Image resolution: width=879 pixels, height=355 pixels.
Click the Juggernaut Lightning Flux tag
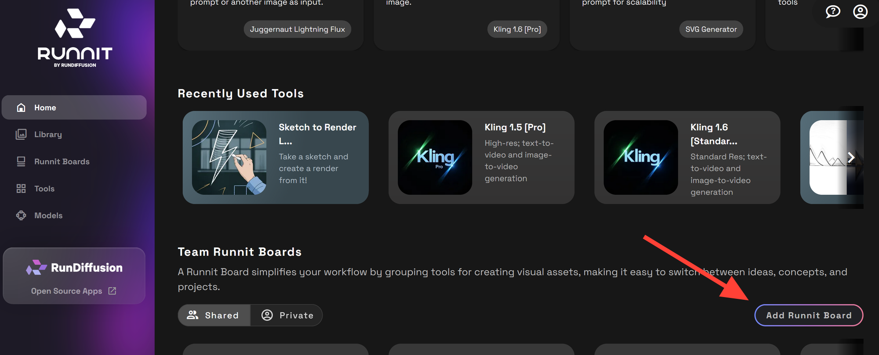click(x=298, y=29)
